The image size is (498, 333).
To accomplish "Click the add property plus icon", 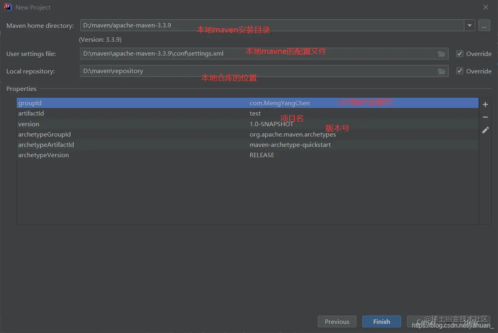I will point(485,104).
